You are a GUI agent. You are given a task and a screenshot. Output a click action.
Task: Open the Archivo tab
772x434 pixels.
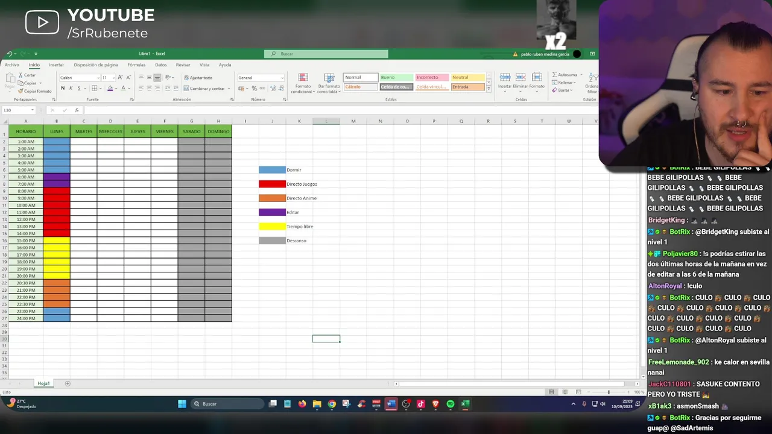11,64
